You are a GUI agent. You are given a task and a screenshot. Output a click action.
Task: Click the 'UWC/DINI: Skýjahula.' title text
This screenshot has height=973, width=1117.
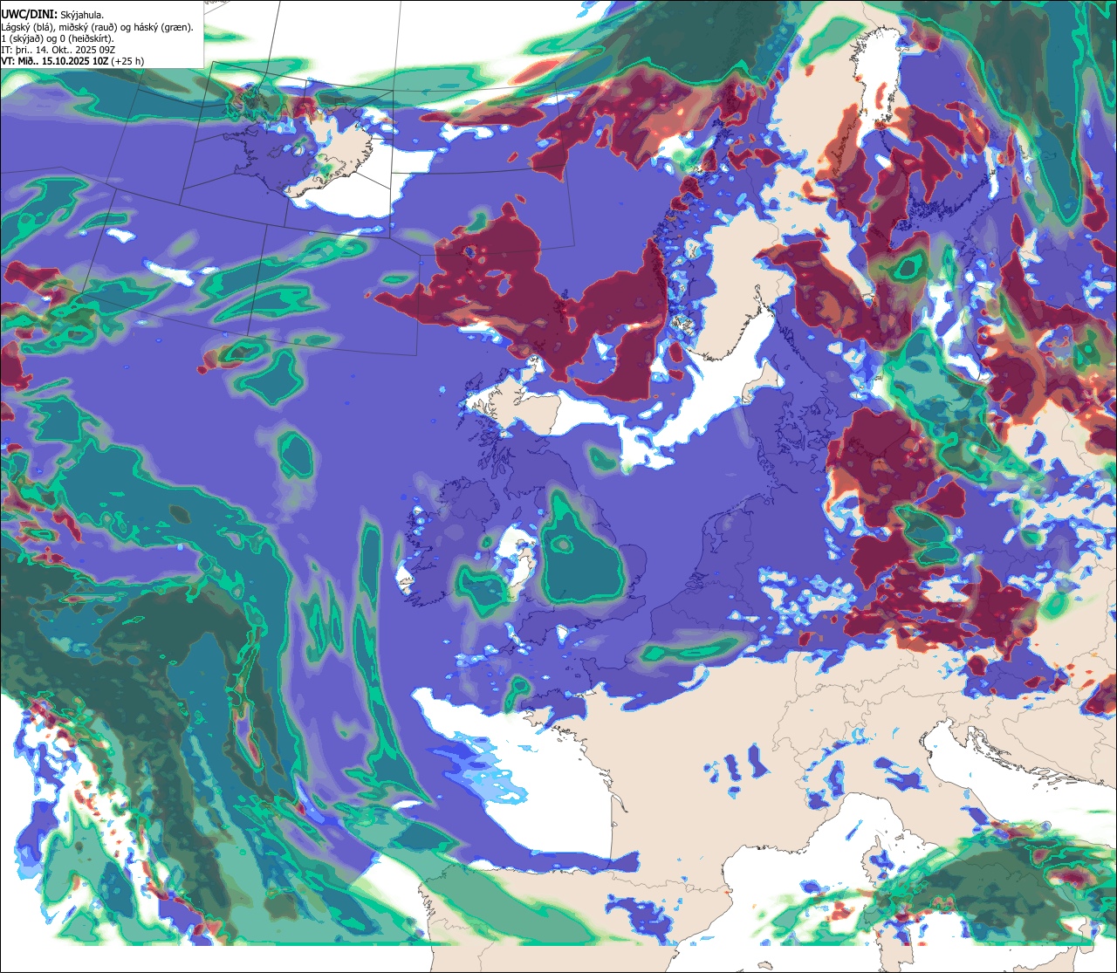[x=52, y=15]
